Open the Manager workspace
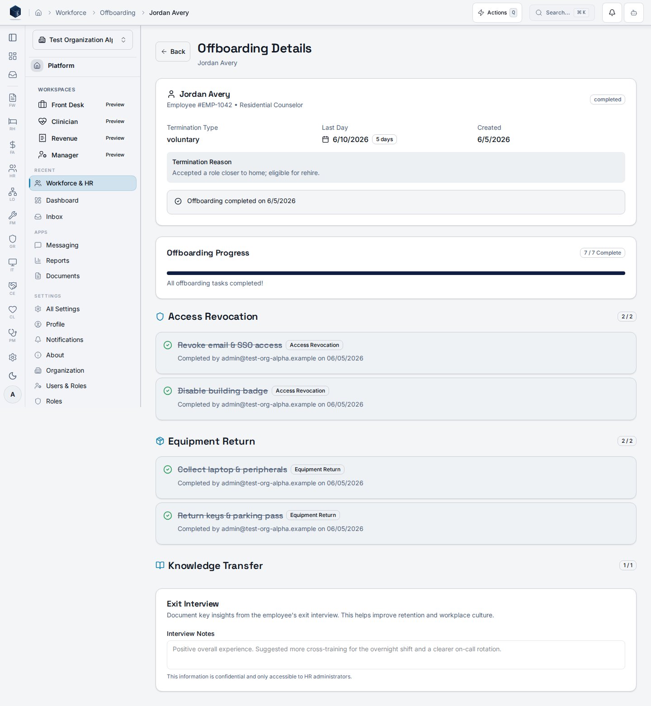The height and width of the screenshot is (706, 651). point(83,155)
